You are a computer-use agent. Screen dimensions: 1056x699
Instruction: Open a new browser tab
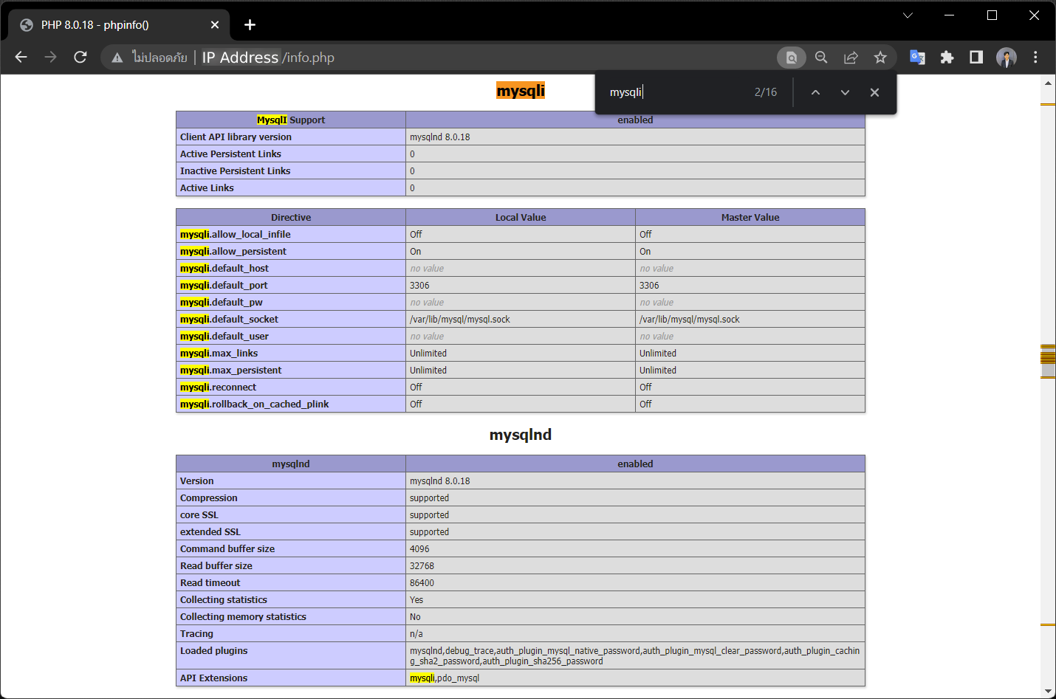[250, 24]
